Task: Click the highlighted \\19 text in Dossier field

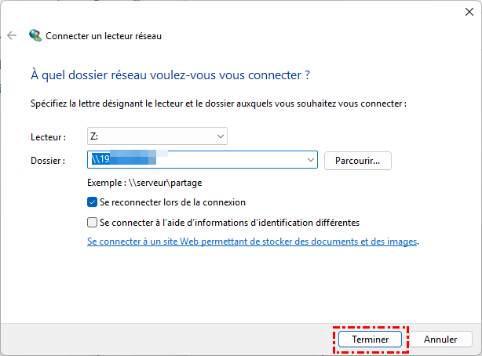Action: tap(100, 160)
